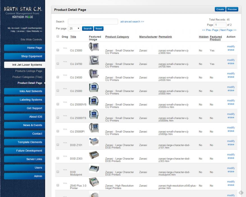This screenshot has width=246, height=197.
Task: Open the Admin sidebar section
Action: (24, 176)
